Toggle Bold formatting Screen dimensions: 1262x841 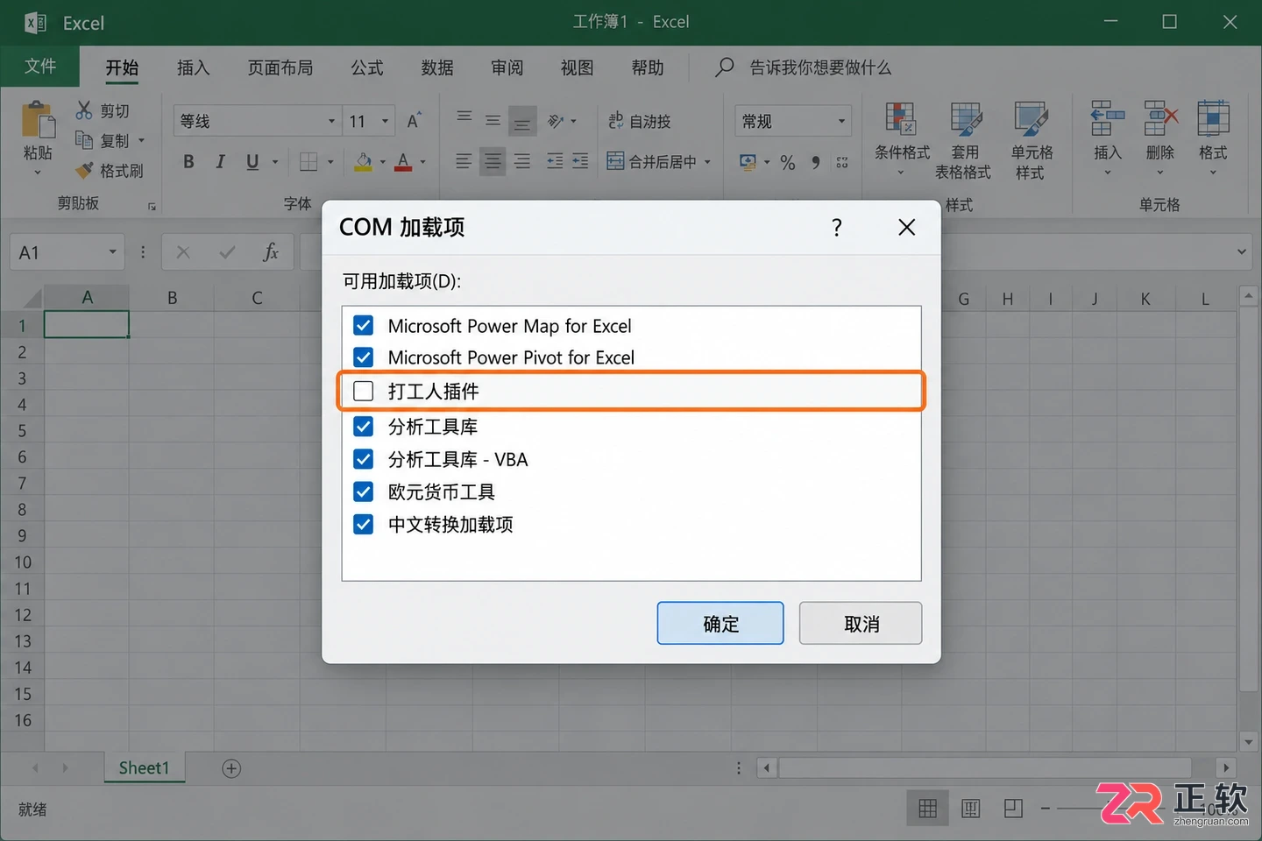coord(188,161)
